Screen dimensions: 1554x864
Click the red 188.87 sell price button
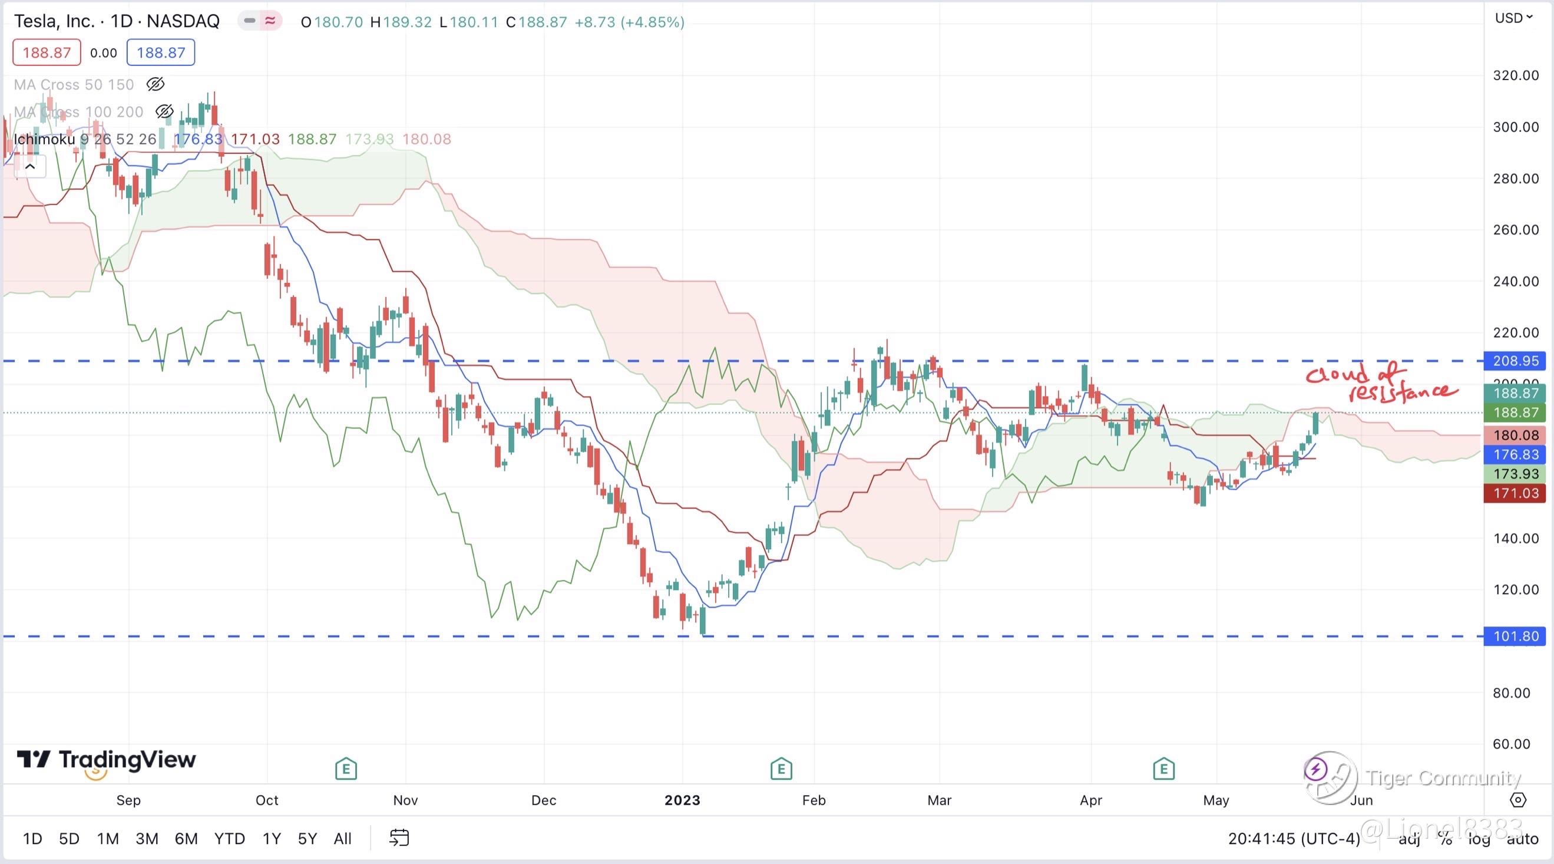tap(47, 52)
